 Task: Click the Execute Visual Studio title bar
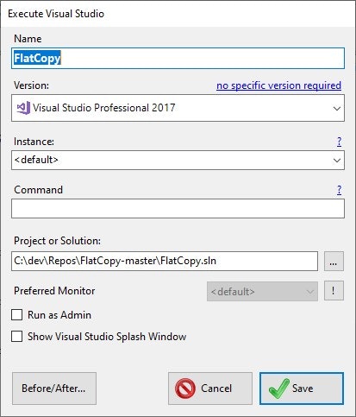point(178,14)
